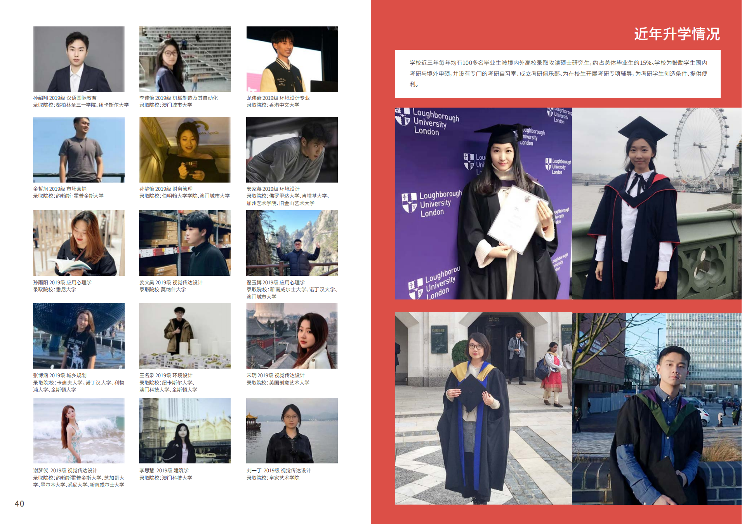Select the beach photo with ocean waves
The height and width of the screenshot is (524, 742).
(x=79, y=430)
